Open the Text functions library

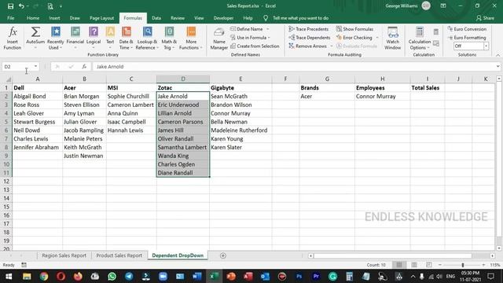pyautogui.click(x=110, y=38)
